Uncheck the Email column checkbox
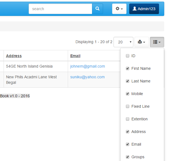 click(128, 144)
